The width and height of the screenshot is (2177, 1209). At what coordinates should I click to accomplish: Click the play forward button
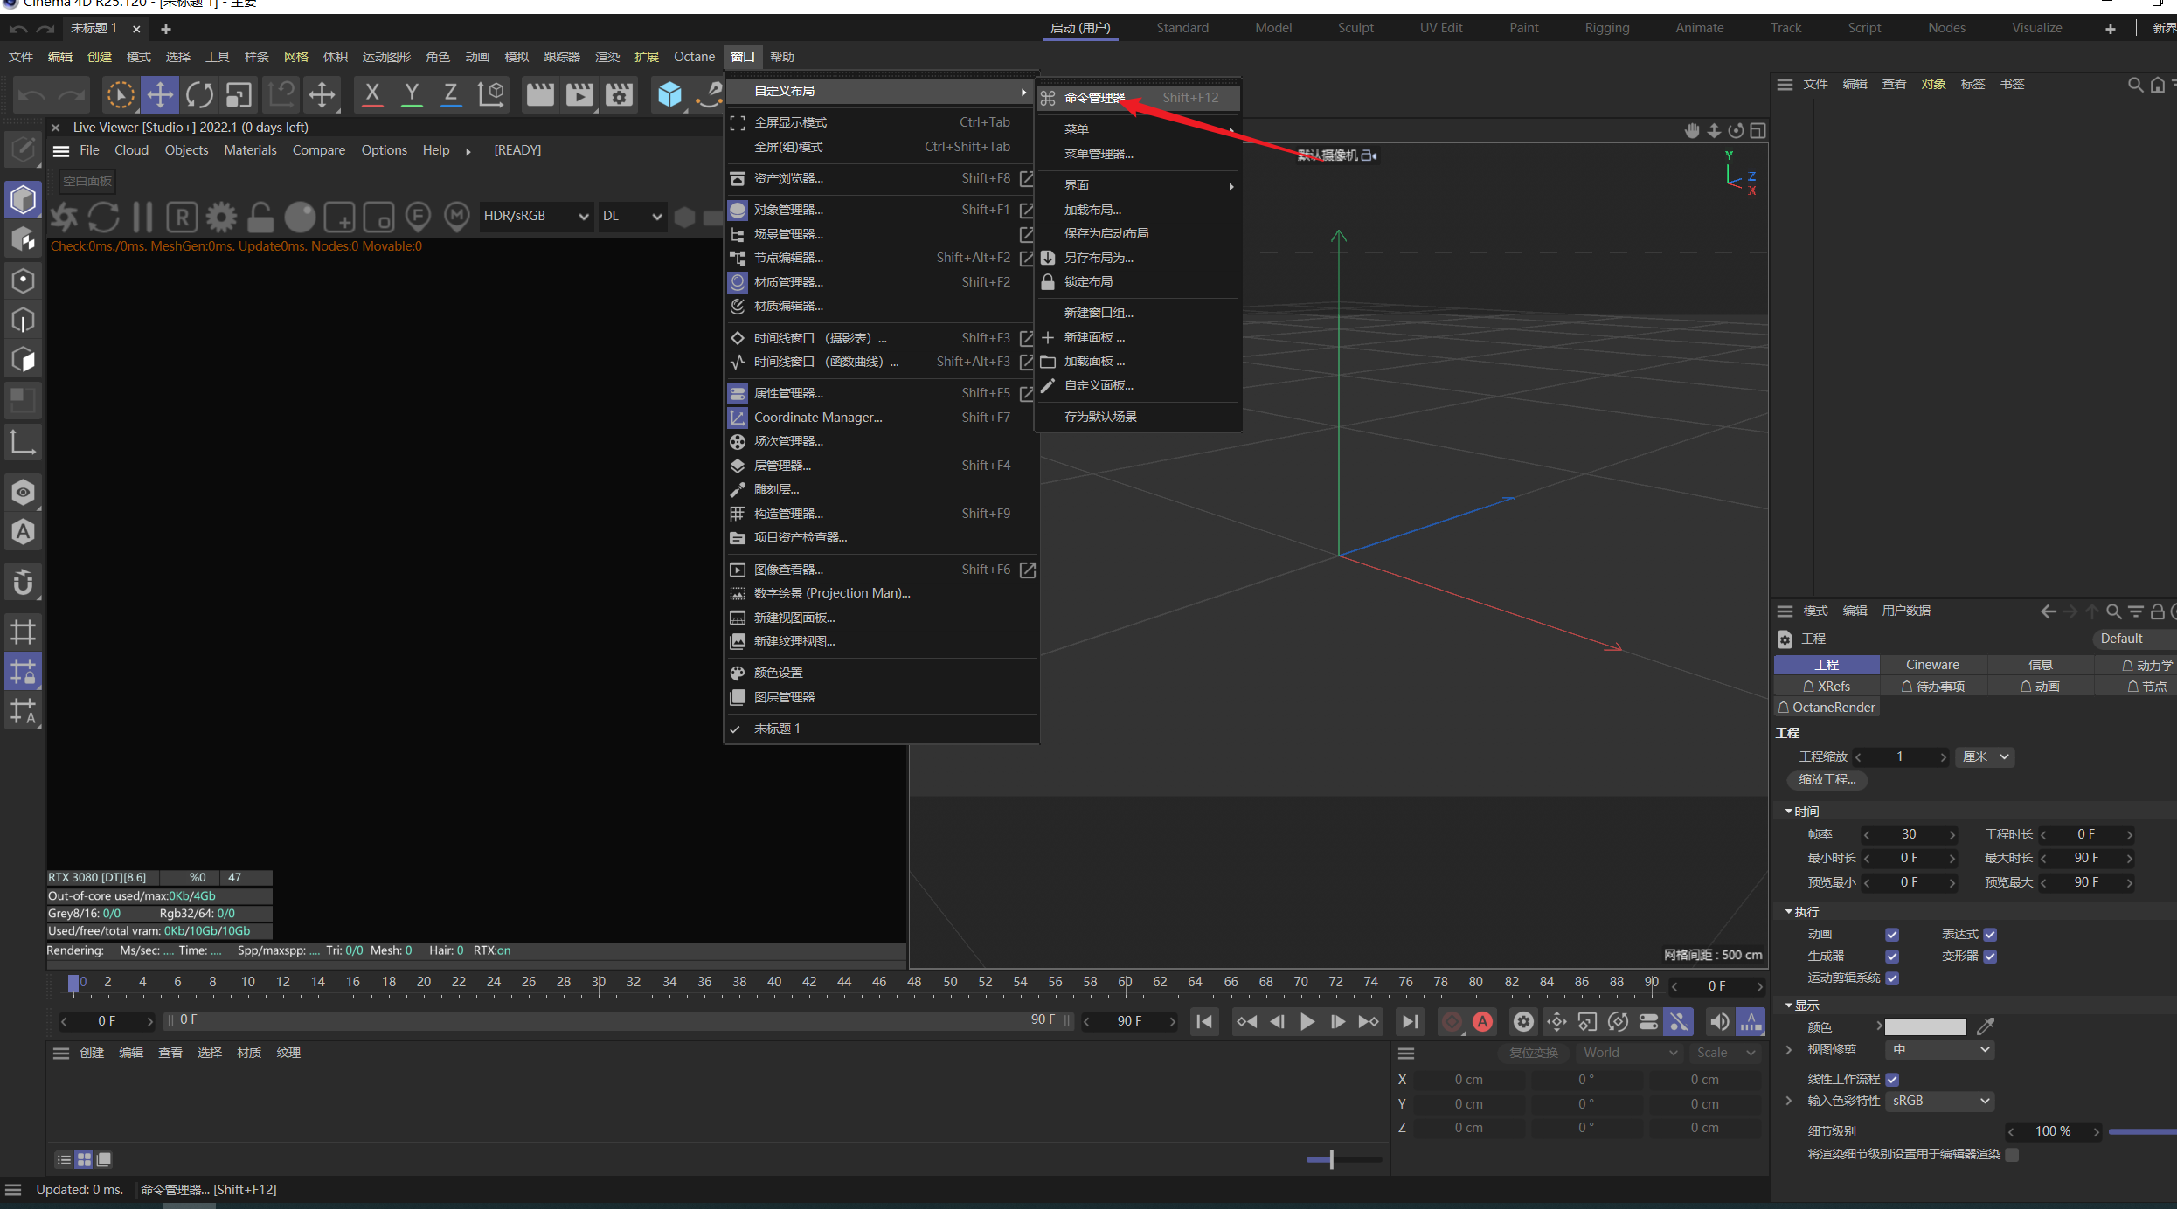pyautogui.click(x=1307, y=1021)
